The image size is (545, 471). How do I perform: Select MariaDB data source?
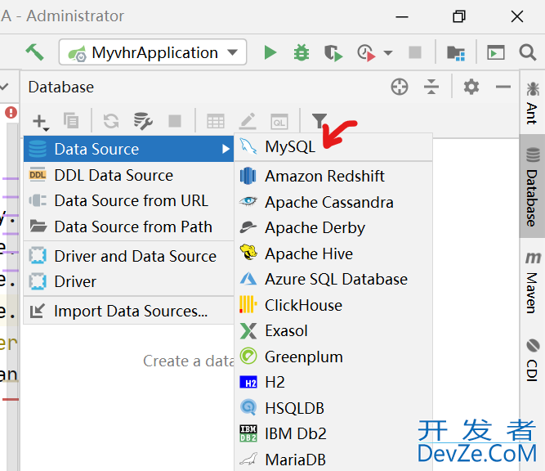[x=333, y=460]
